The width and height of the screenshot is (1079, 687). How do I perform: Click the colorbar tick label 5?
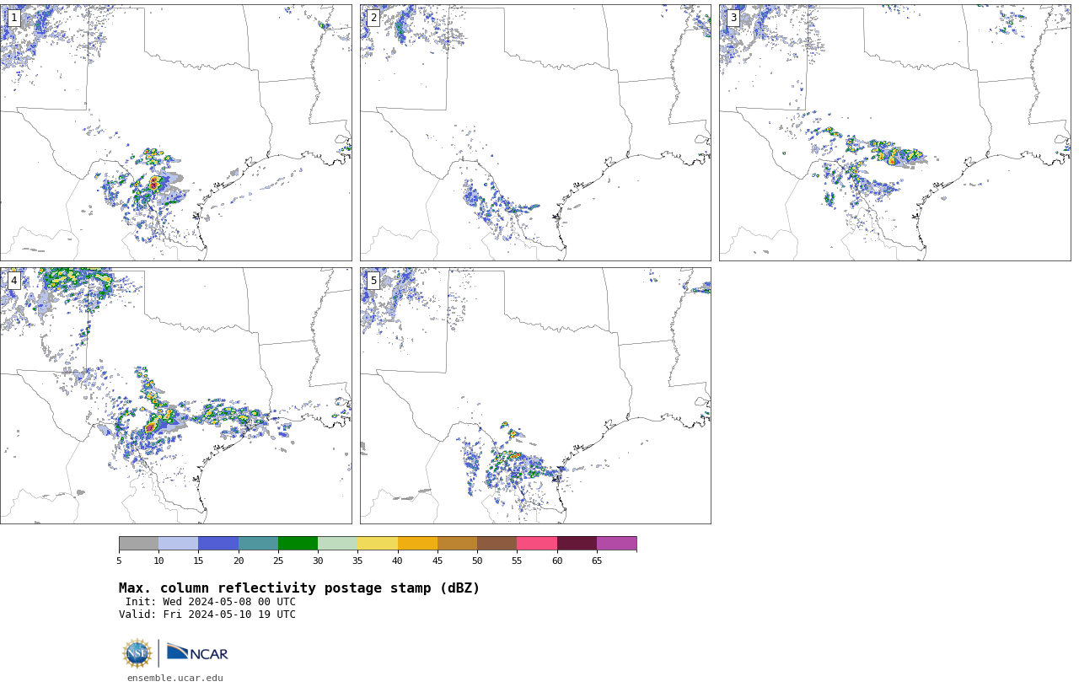click(119, 561)
